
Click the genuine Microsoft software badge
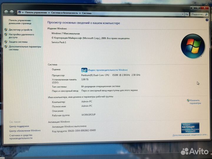point(190,128)
